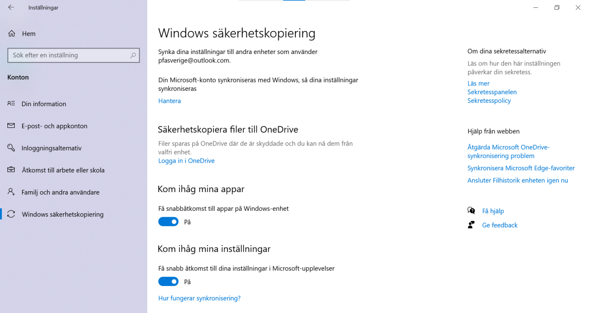Click the Sök efter en inställning field
Screen dimensions: 589x313
tap(69, 56)
